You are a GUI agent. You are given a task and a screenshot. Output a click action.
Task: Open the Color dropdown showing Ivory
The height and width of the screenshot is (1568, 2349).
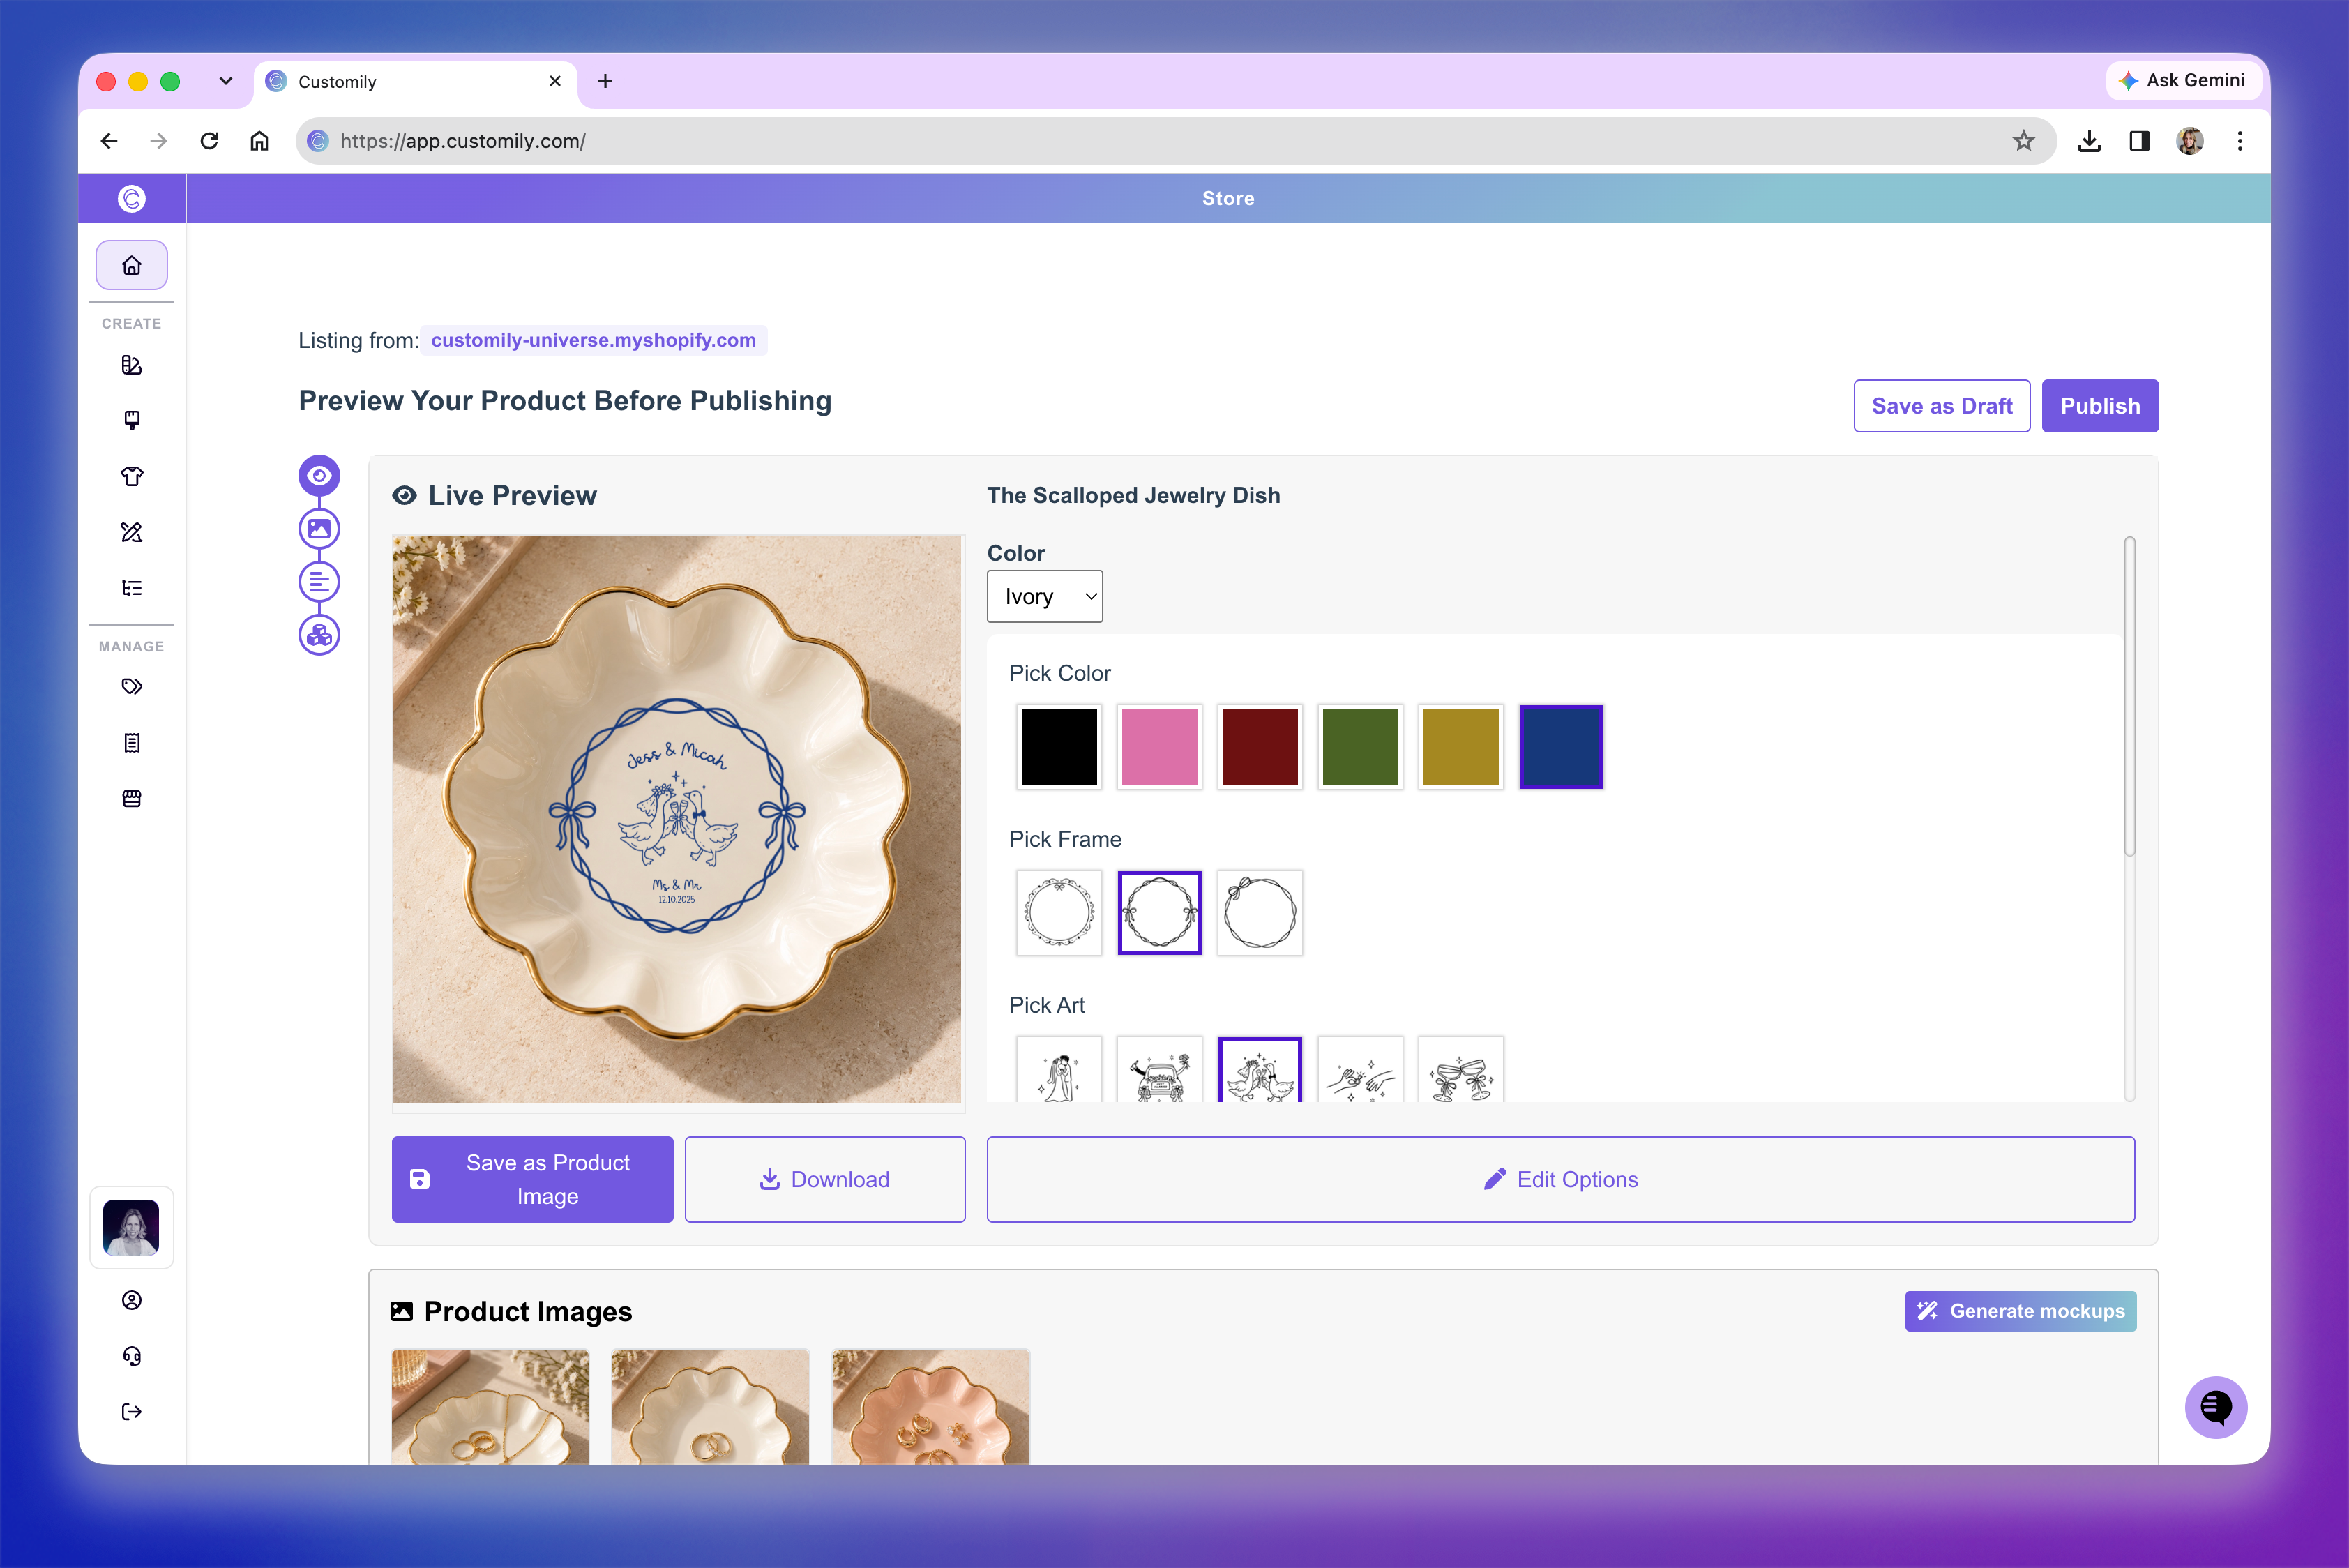(x=1044, y=596)
